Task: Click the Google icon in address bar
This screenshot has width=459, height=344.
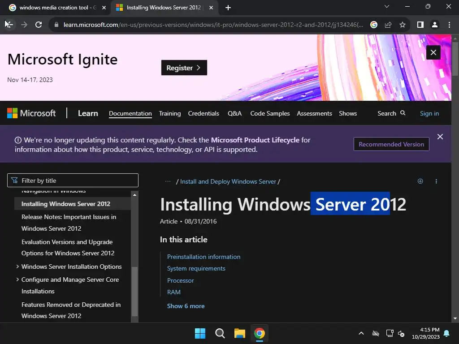Action: [373, 25]
